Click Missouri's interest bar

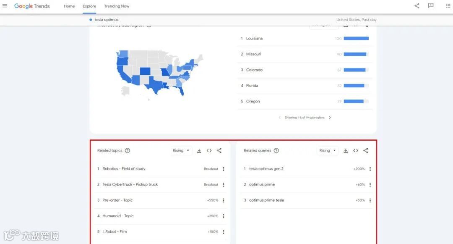click(356, 54)
